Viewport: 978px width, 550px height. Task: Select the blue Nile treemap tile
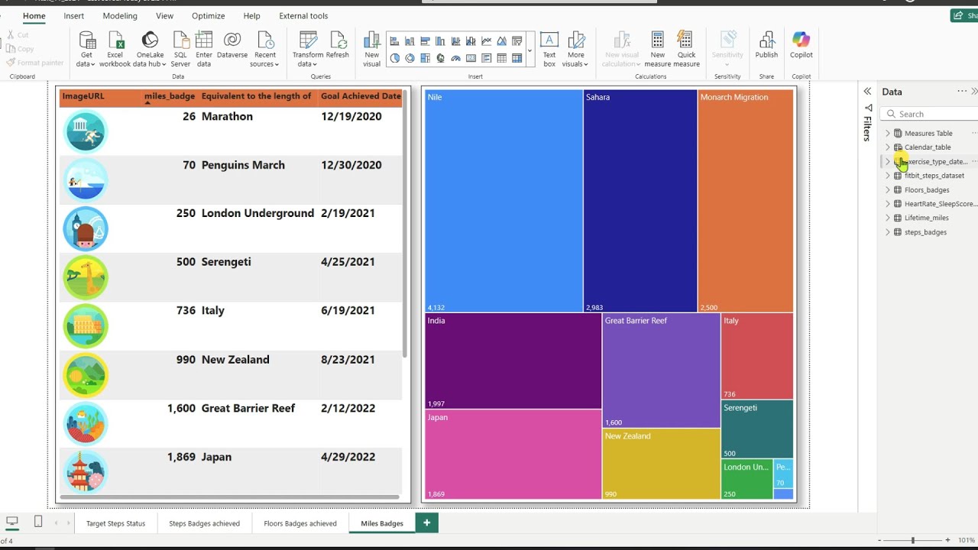tap(504, 201)
